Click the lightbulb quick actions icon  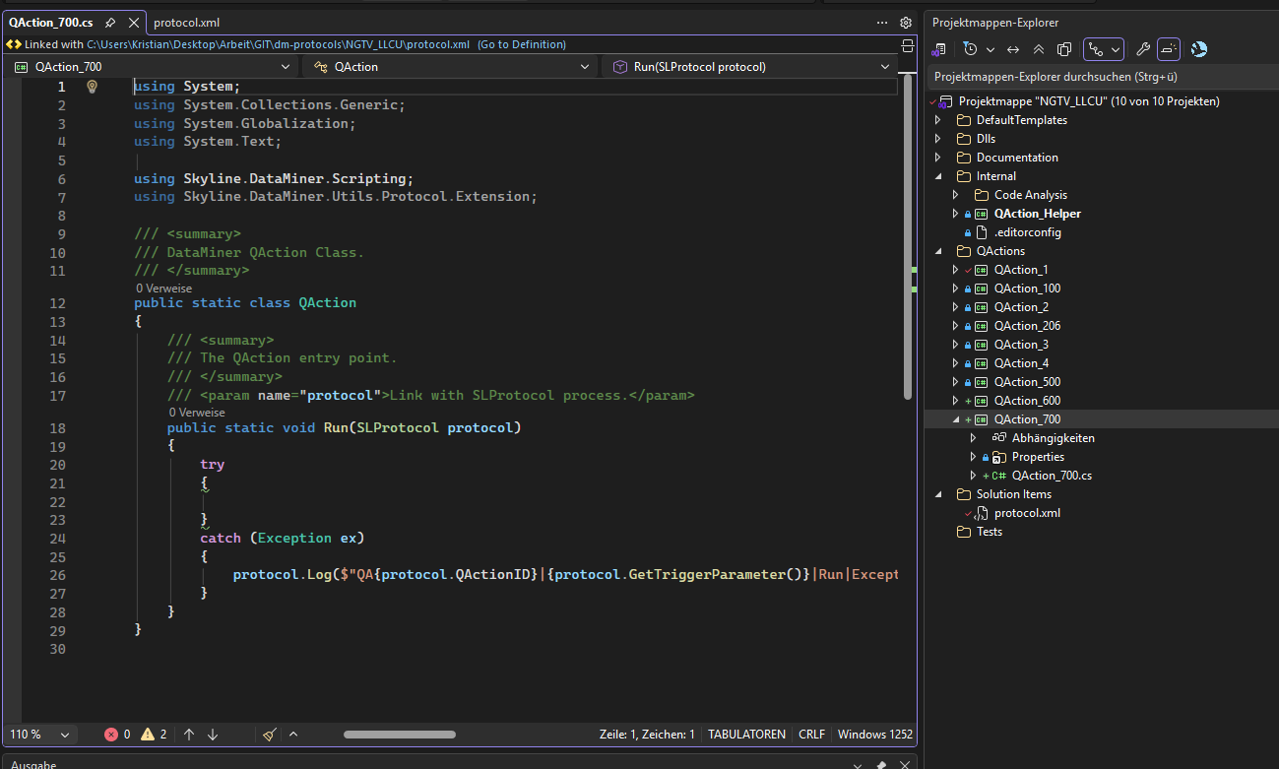click(92, 87)
